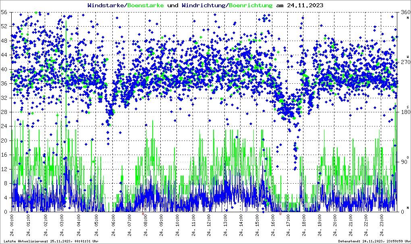411x244 pixels.
Task: Click the red sunset marker 'U'
Action: [280, 214]
